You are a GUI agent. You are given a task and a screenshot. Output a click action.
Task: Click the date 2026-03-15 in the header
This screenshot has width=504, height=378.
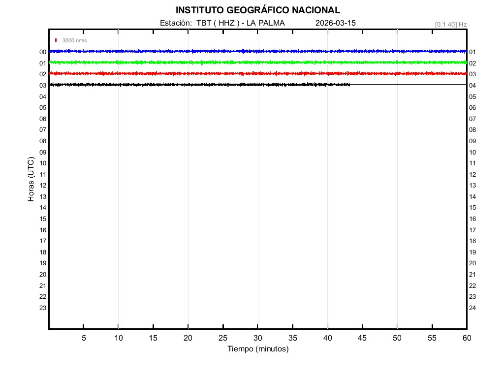[x=335, y=23]
